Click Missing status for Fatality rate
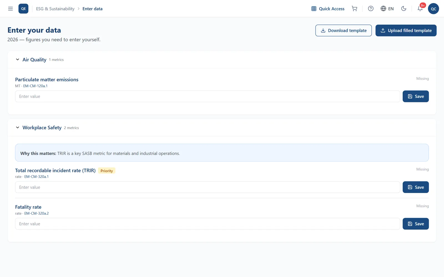444x277 pixels. (x=422, y=206)
